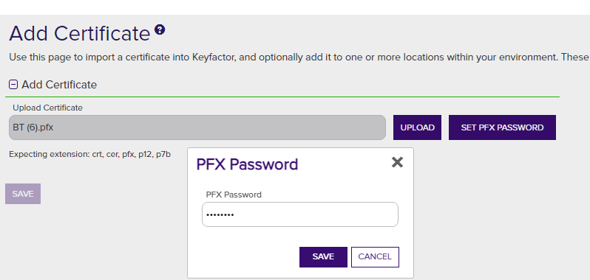
Task: Click the page description about importing into Keyfactor
Action: tap(299, 57)
